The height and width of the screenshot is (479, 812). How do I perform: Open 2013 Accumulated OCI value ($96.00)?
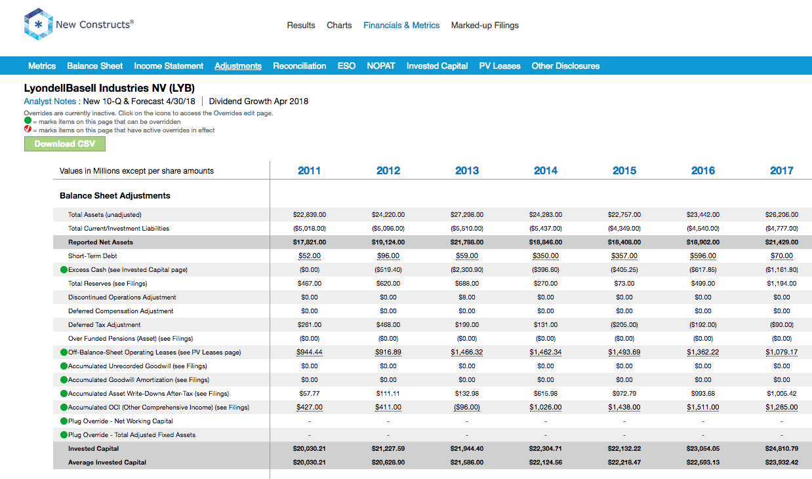pyautogui.click(x=467, y=408)
